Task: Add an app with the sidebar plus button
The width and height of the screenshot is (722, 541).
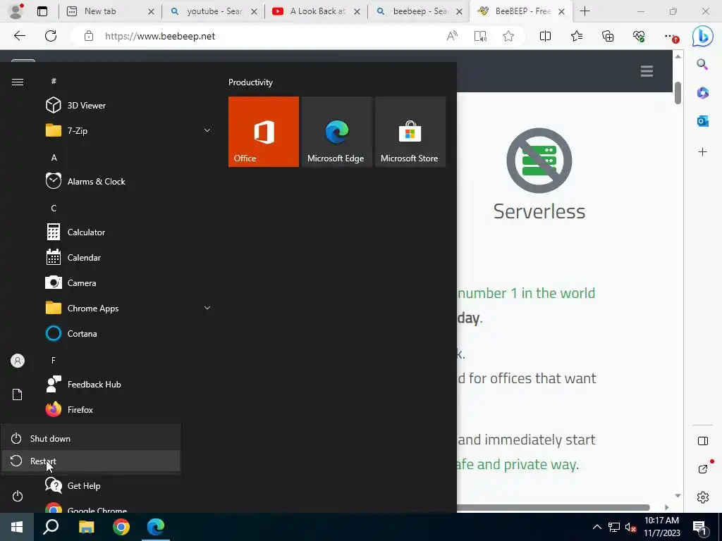Action: pyautogui.click(x=703, y=152)
